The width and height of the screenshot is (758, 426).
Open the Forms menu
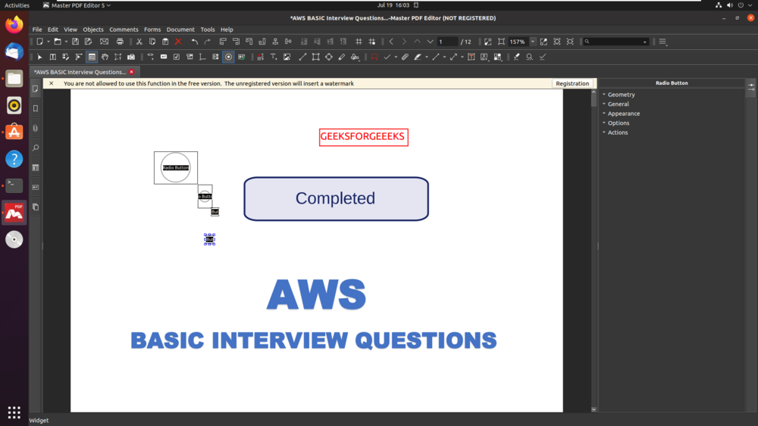pos(152,30)
